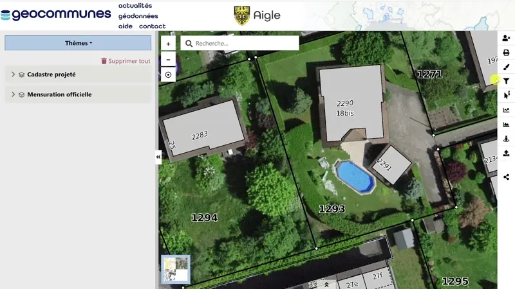This screenshot has height=289, width=515.
Task: Zoom out with the minus button
Action: [x=168, y=59]
